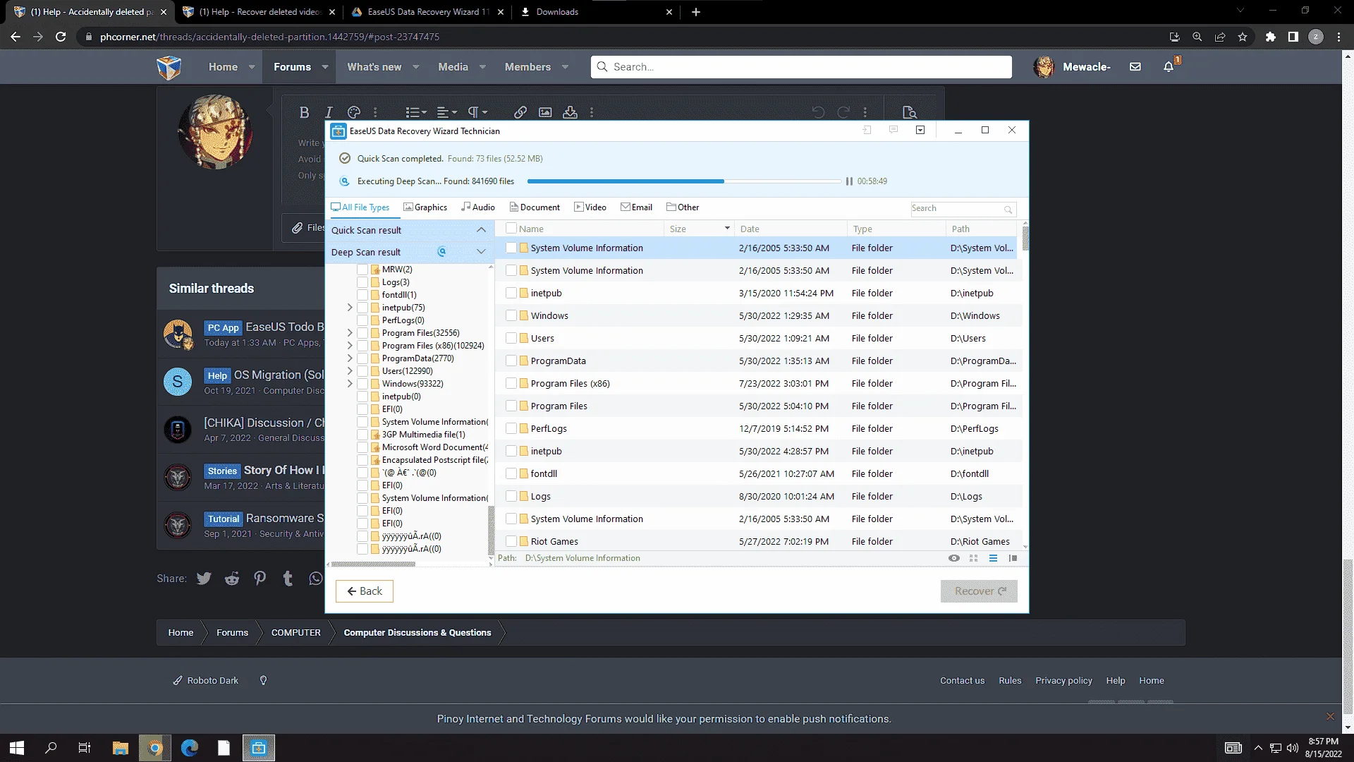The width and height of the screenshot is (1354, 762).
Task: Bookmark this page with the star icon
Action: point(1243,37)
